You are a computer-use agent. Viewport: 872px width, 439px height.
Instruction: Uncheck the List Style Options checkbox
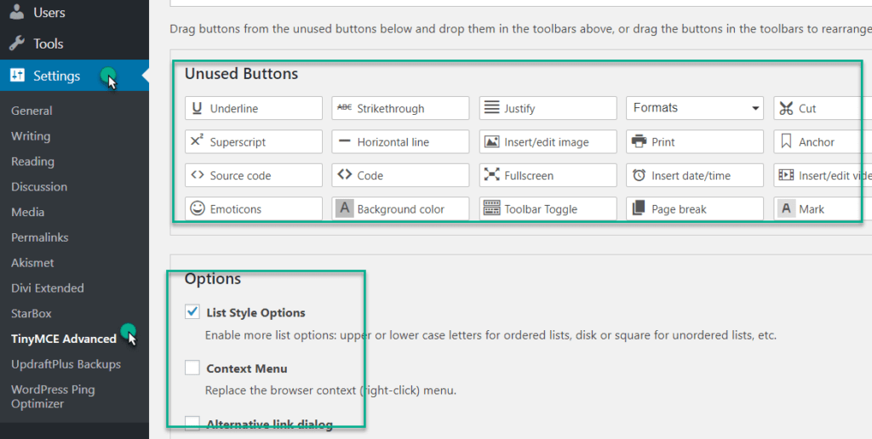[192, 311]
